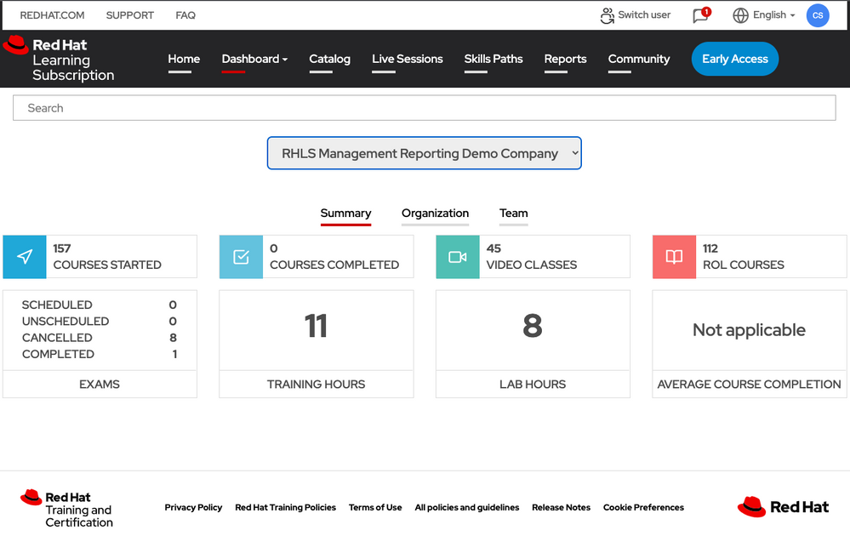Click the Switch user icon
The height and width of the screenshot is (536, 850).
point(607,15)
